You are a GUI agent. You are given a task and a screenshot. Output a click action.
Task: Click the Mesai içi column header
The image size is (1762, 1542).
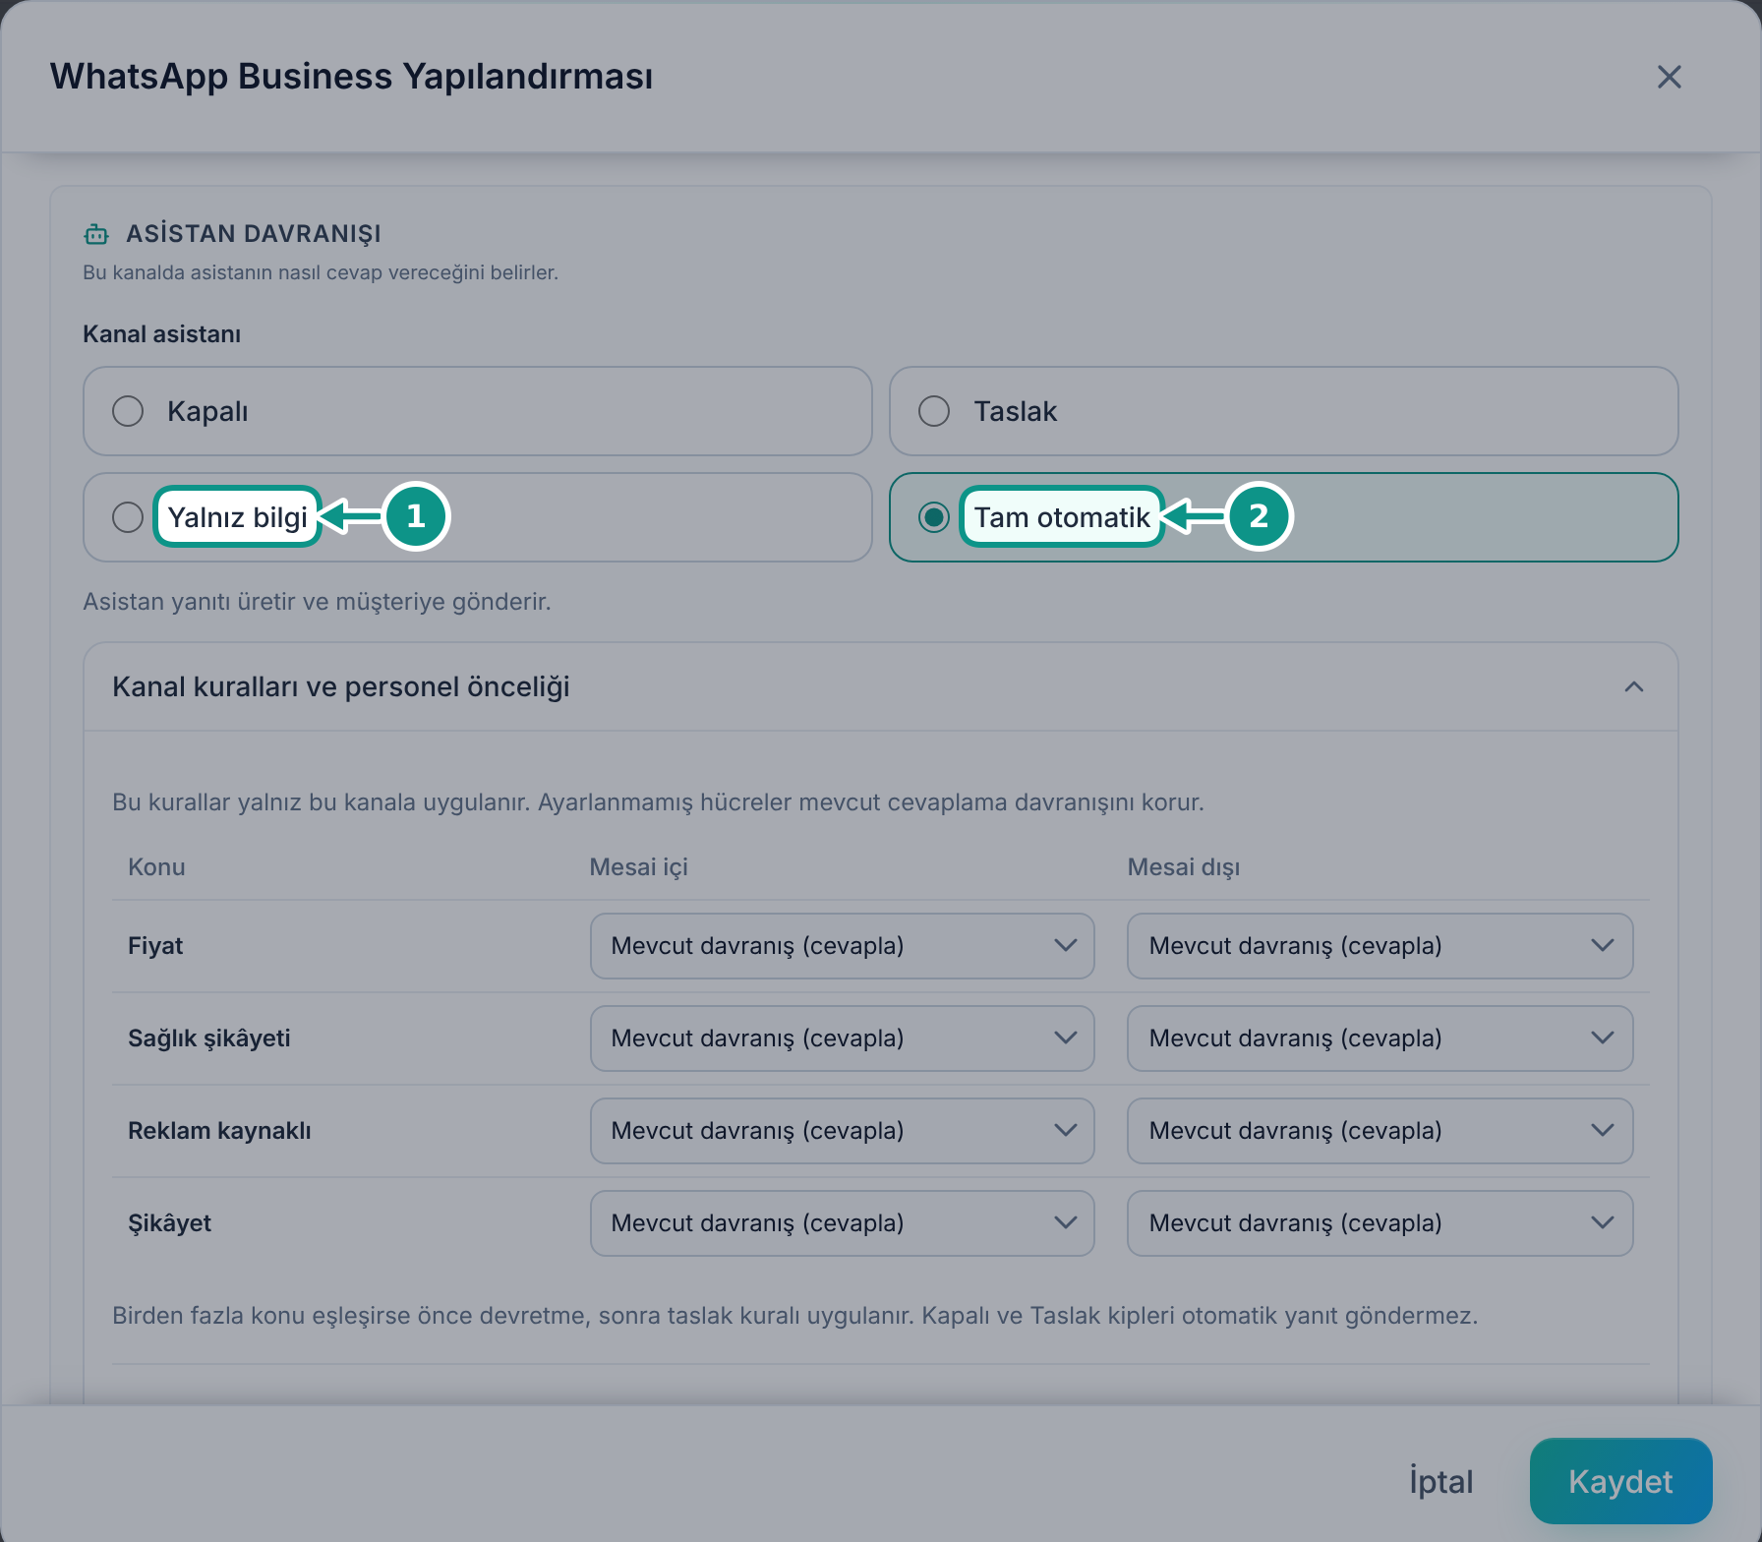click(638, 867)
